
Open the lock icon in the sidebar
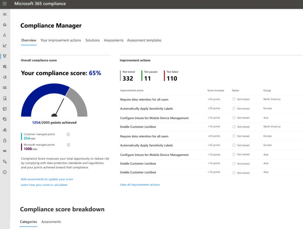pyautogui.click(x=5, y=140)
